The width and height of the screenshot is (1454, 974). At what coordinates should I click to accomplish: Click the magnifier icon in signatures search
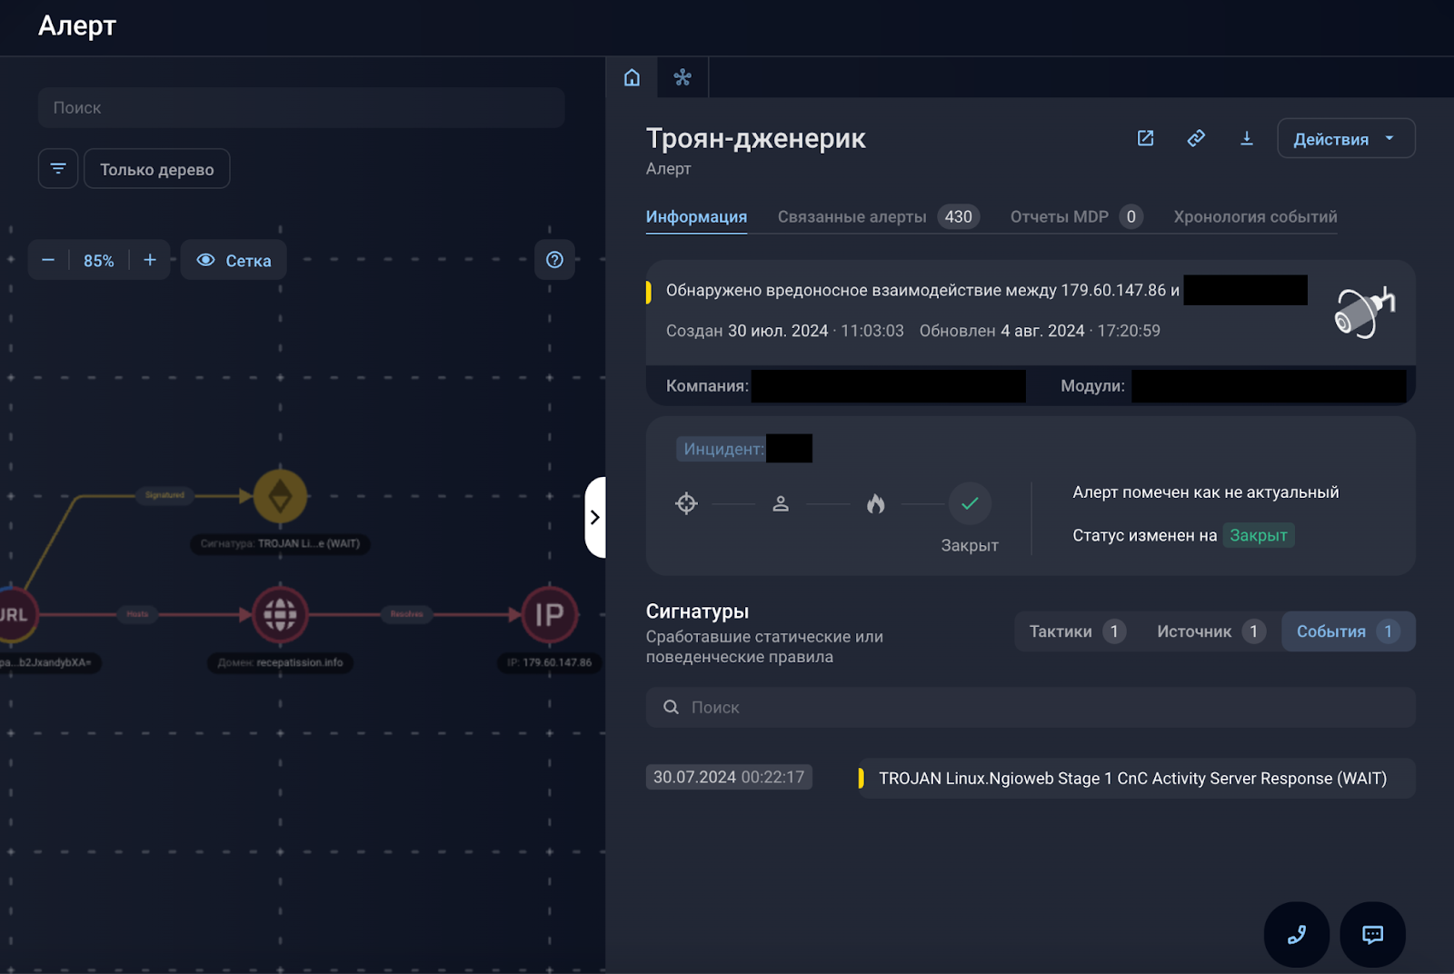click(x=672, y=707)
